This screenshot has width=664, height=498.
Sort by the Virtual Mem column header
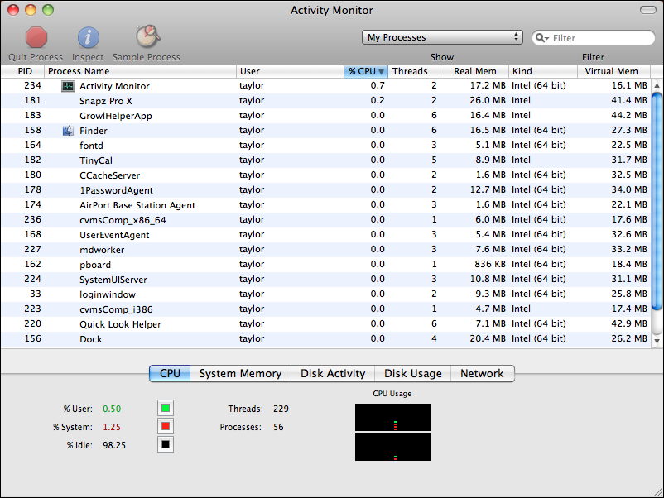(x=614, y=71)
